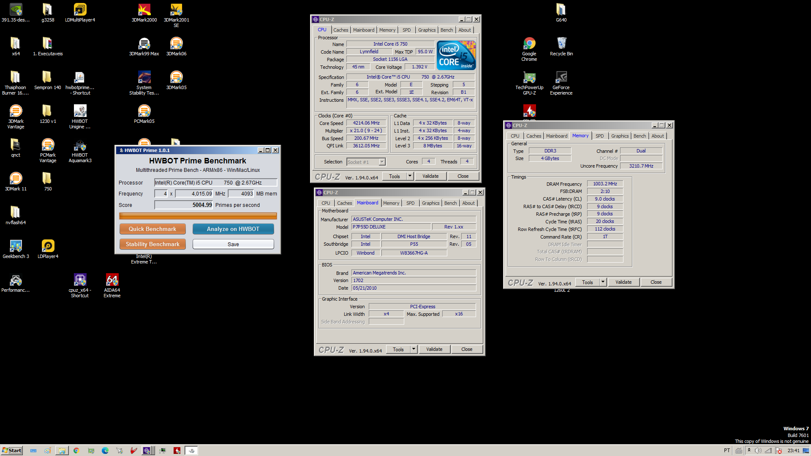Screen dimensions: 811x456
Task: Click the BIOS Version field 1702
Action: pyautogui.click(x=414, y=280)
